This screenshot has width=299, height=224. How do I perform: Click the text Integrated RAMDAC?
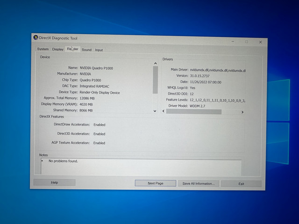(x=94, y=86)
